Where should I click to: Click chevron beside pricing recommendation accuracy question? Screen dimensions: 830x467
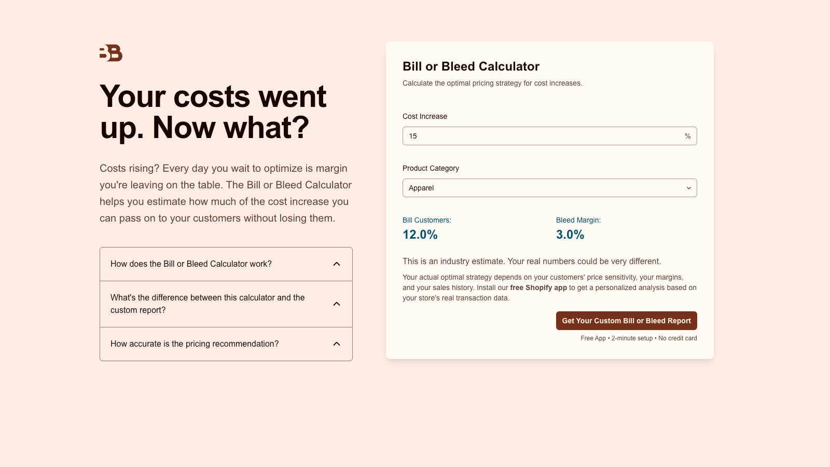pos(337,344)
